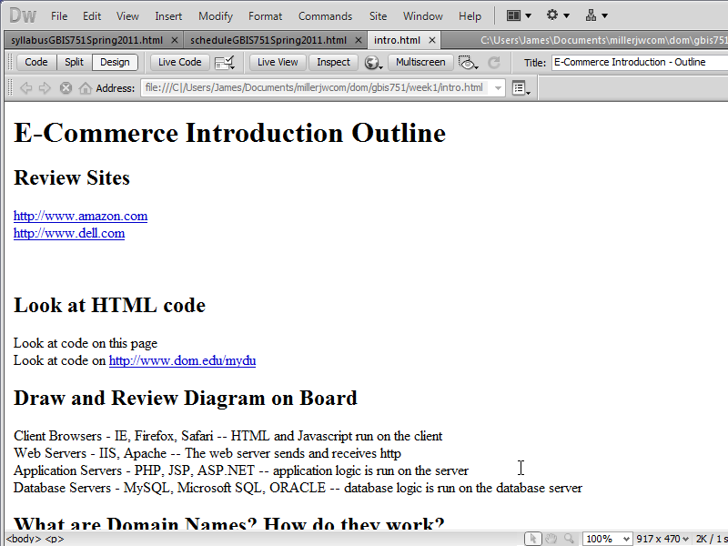This screenshot has width=728, height=546.
Task: Open the zoom level 100% dropdown
Action: [x=607, y=539]
